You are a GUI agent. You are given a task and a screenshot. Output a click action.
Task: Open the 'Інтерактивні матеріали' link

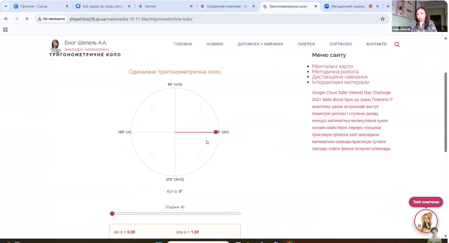point(340,82)
